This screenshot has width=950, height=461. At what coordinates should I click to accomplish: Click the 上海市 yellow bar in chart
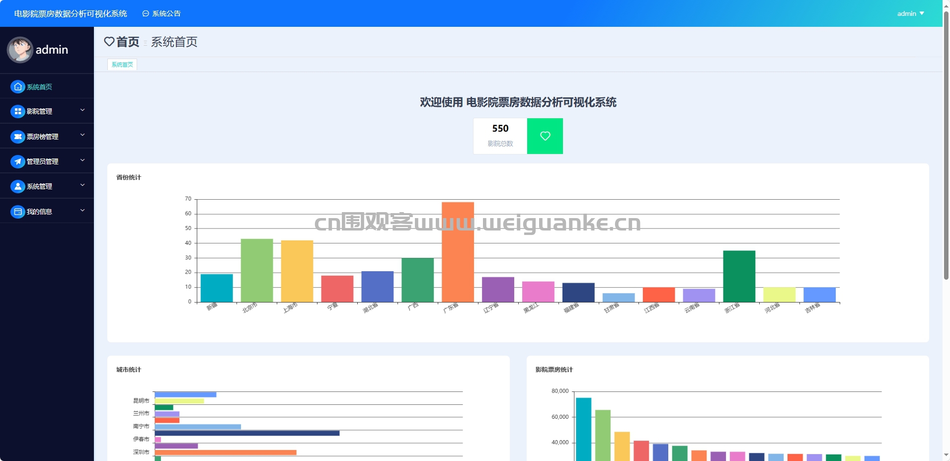(x=297, y=271)
